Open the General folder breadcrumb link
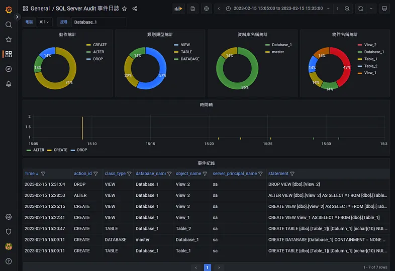Image resolution: width=395 pixels, height=271 pixels. click(40, 9)
